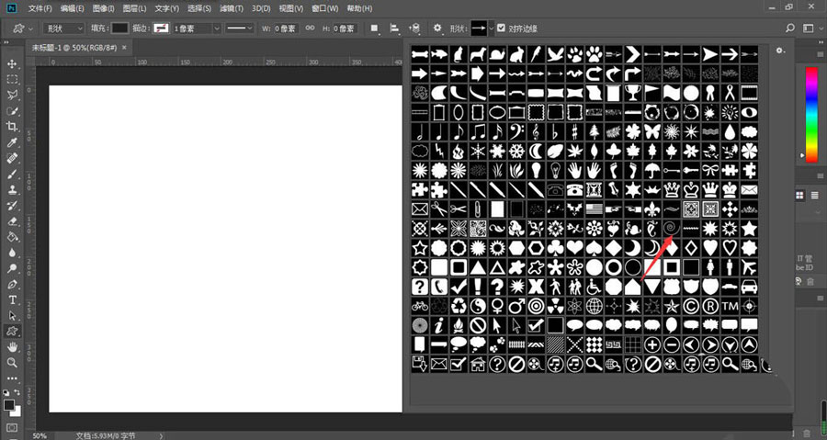Pick the yin-yang shape thumbnail
This screenshot has width=827, height=440.
coord(478,306)
